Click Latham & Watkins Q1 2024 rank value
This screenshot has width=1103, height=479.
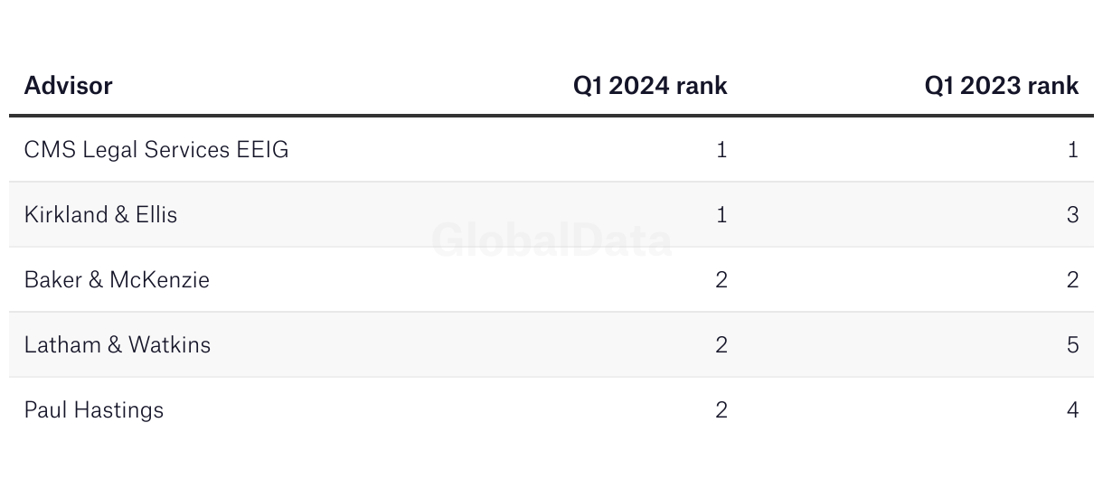721,345
